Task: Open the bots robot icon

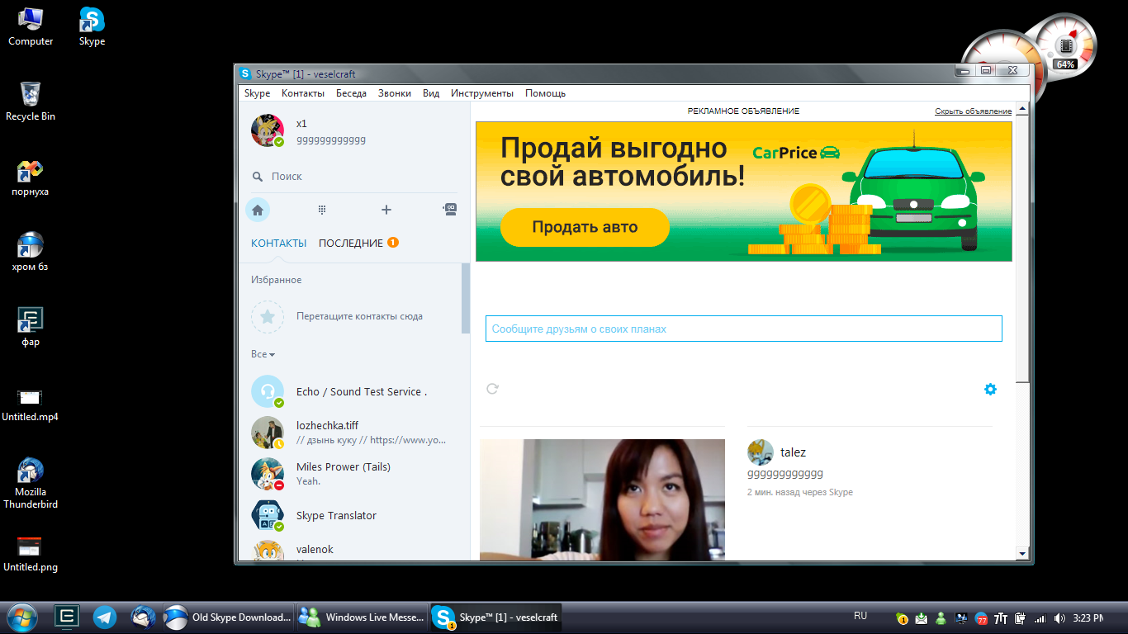Action: (450, 210)
